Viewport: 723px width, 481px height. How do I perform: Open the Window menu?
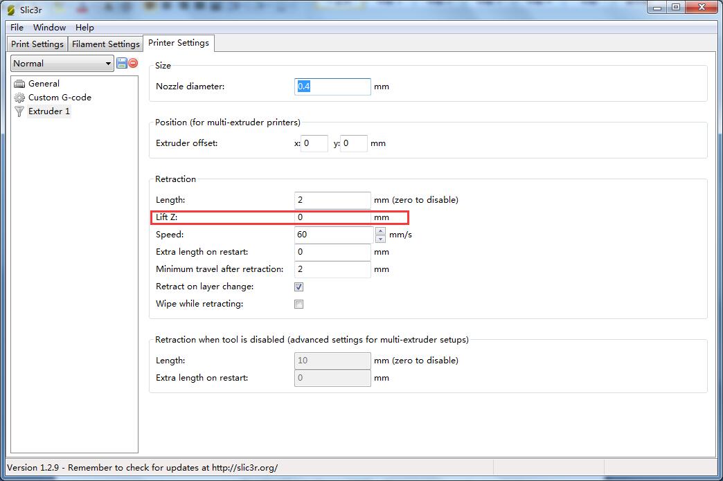click(x=49, y=28)
